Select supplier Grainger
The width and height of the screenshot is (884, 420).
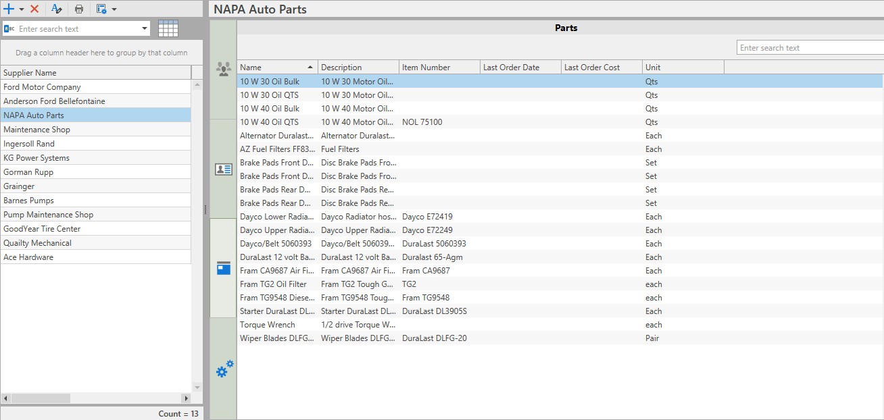pos(96,186)
